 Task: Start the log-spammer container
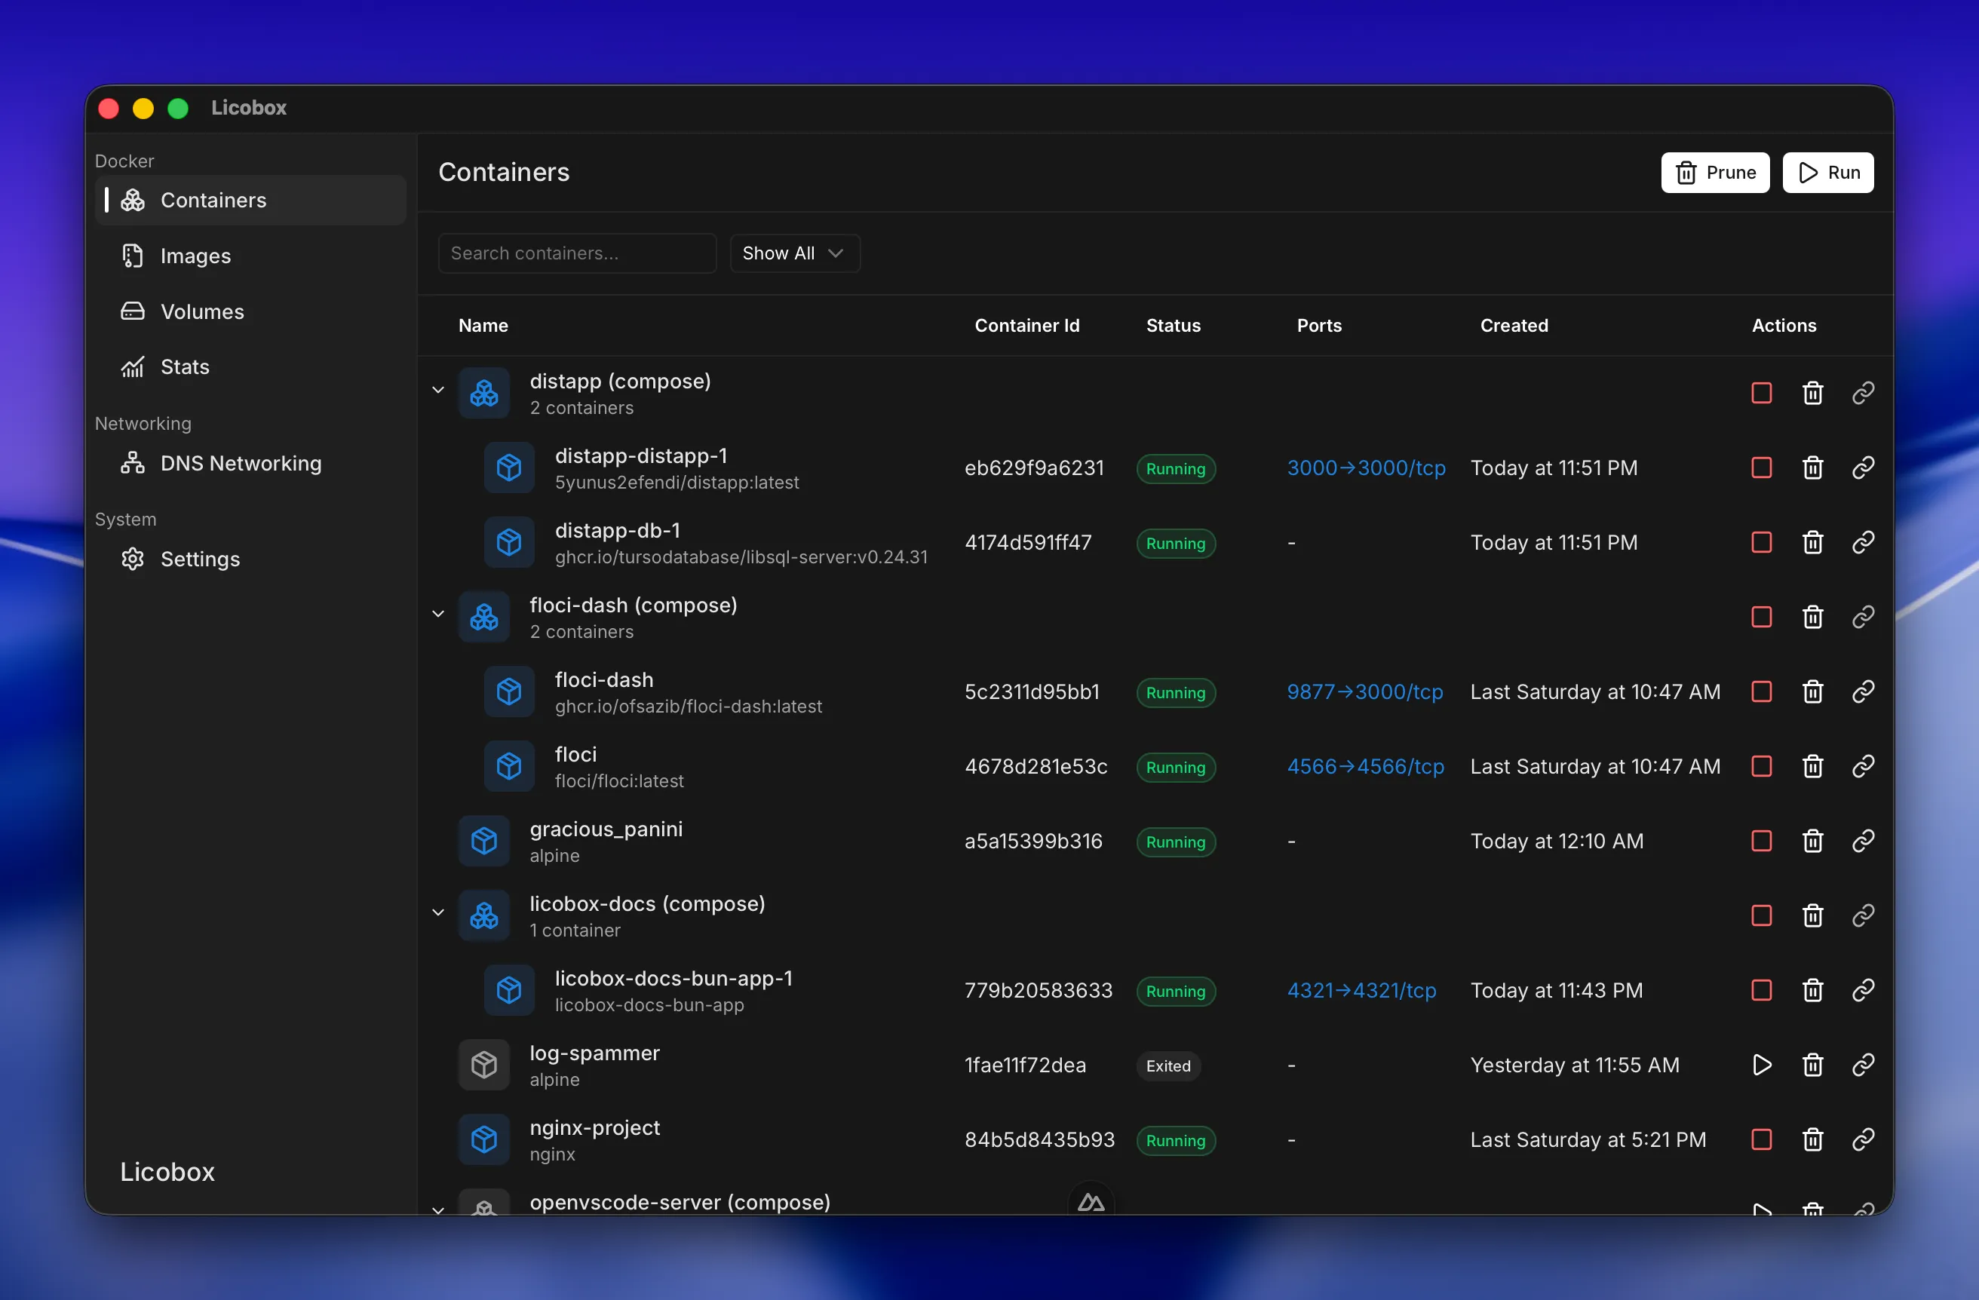point(1761,1065)
